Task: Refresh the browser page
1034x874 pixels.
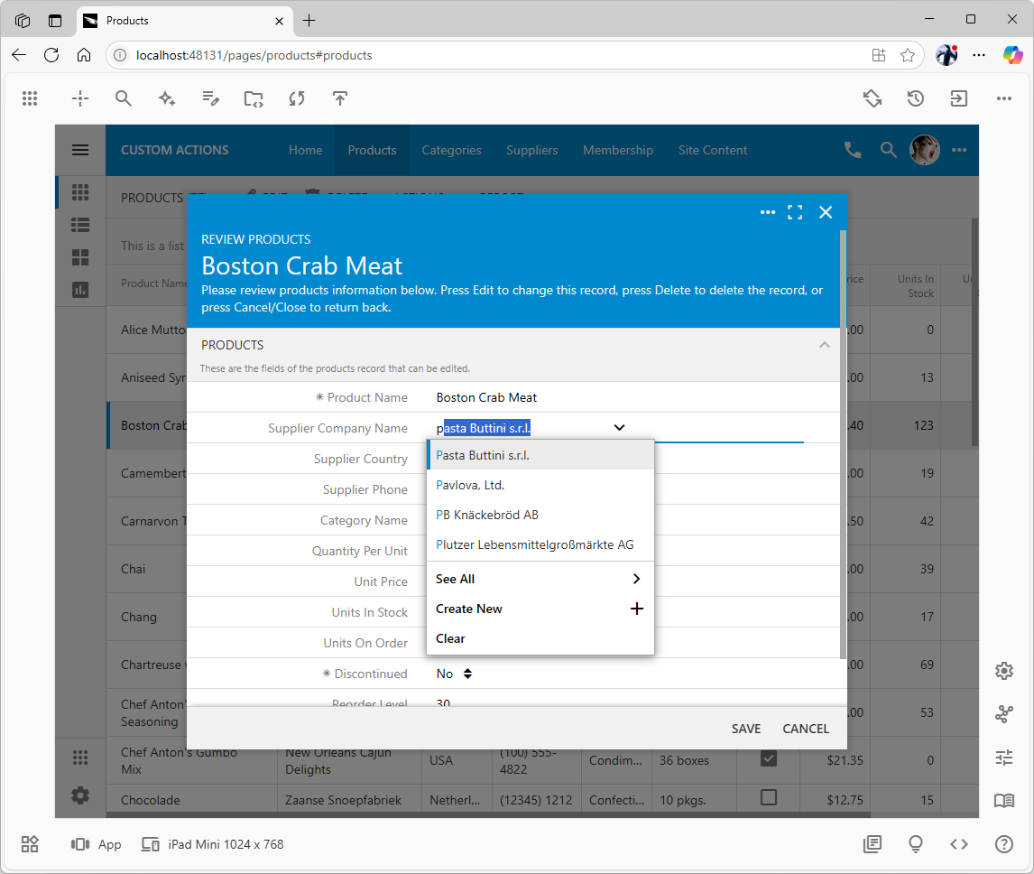Action: 51,55
